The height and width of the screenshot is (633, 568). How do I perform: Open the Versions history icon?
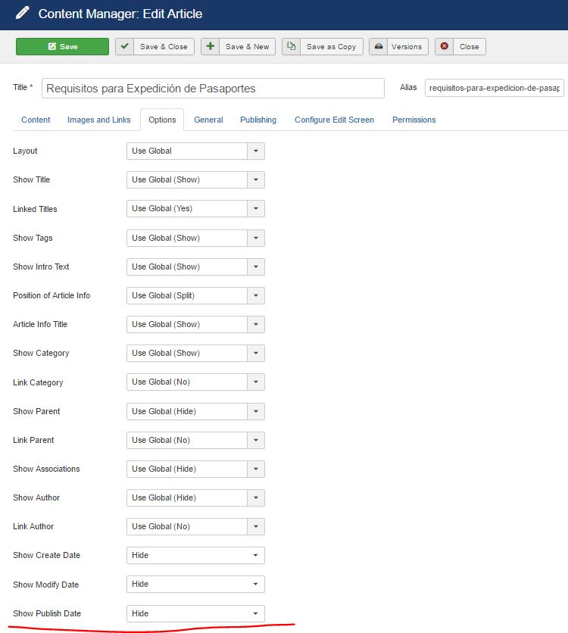coord(379,46)
